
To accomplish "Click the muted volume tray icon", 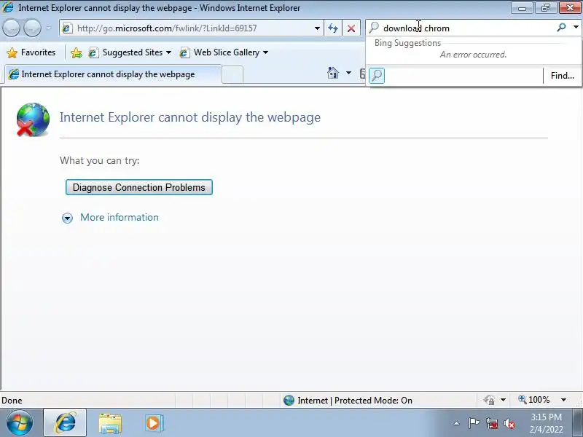I will point(509,424).
